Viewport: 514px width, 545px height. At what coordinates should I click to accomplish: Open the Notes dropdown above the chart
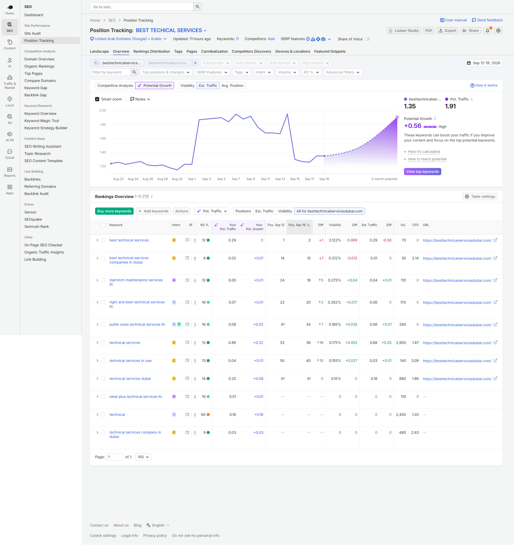pyautogui.click(x=140, y=99)
